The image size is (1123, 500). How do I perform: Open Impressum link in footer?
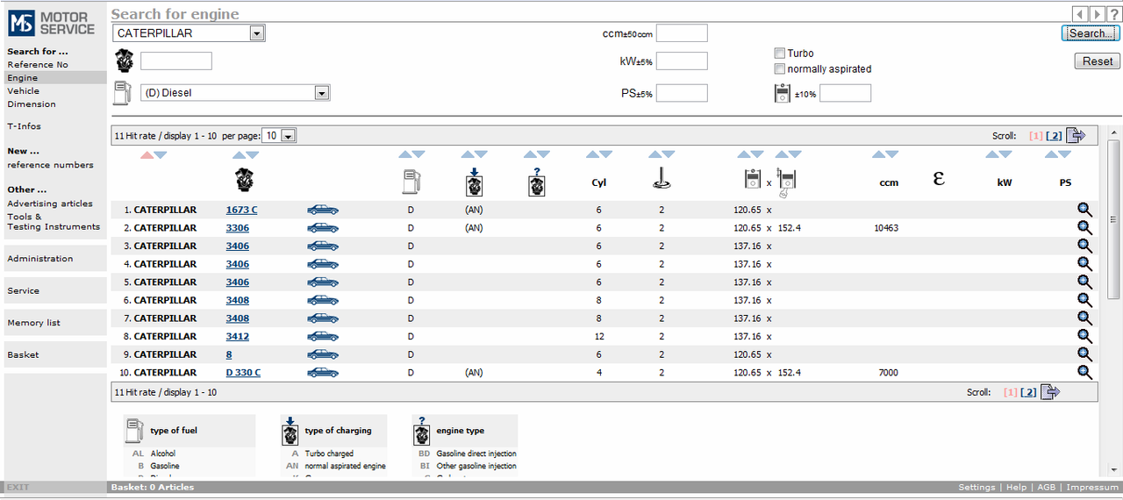coord(1092,487)
